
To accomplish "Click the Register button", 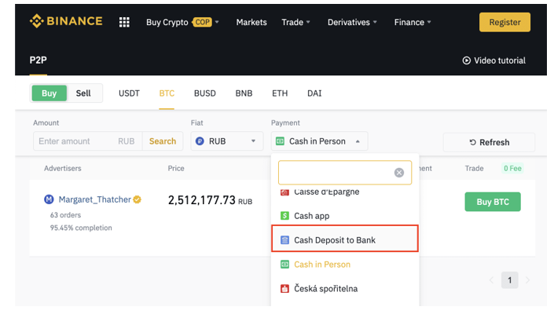I will pos(504,22).
